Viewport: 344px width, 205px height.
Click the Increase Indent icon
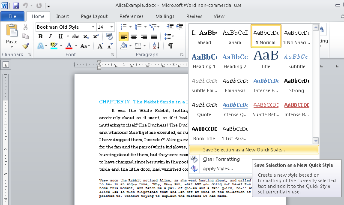point(179,27)
